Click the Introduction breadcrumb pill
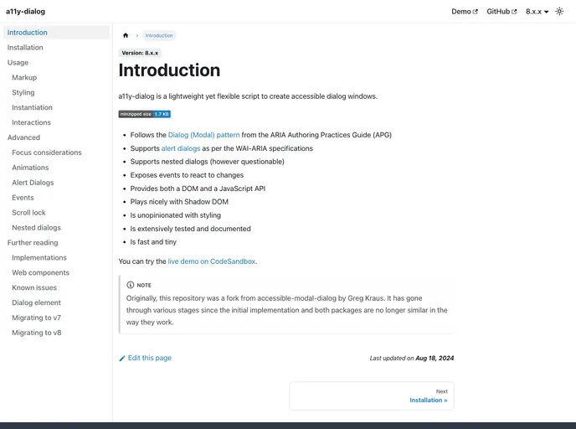The height and width of the screenshot is (429, 576). coord(159,35)
